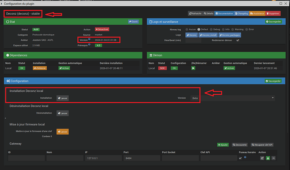Close the Configuration du plugin dialog
The image size is (290, 170).
286,3
